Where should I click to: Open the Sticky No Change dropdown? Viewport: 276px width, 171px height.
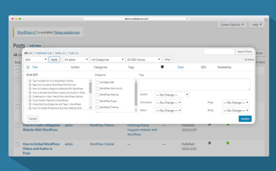point(236,111)
